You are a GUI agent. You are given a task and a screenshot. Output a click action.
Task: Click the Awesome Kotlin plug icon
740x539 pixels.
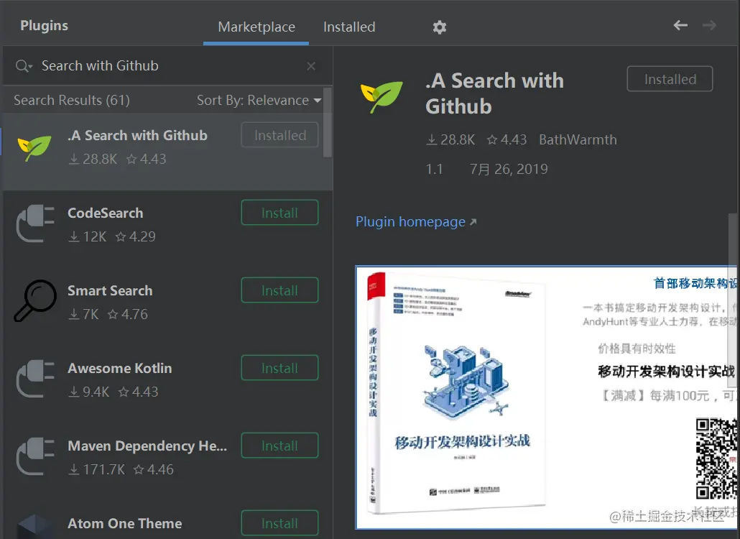point(35,379)
